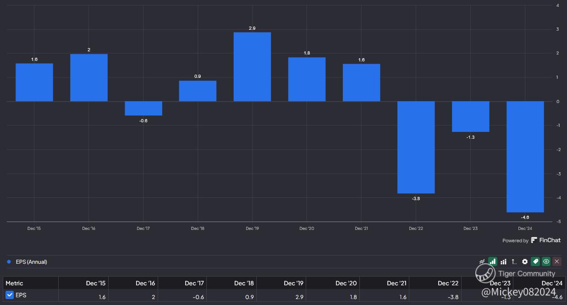The height and width of the screenshot is (305, 567).
Task: Click table cell -3.8 in EPS row
Action: tap(435, 296)
